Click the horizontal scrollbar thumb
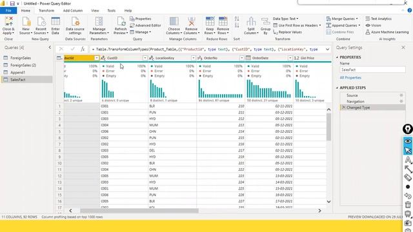The width and height of the screenshot is (413, 232). (x=139, y=211)
